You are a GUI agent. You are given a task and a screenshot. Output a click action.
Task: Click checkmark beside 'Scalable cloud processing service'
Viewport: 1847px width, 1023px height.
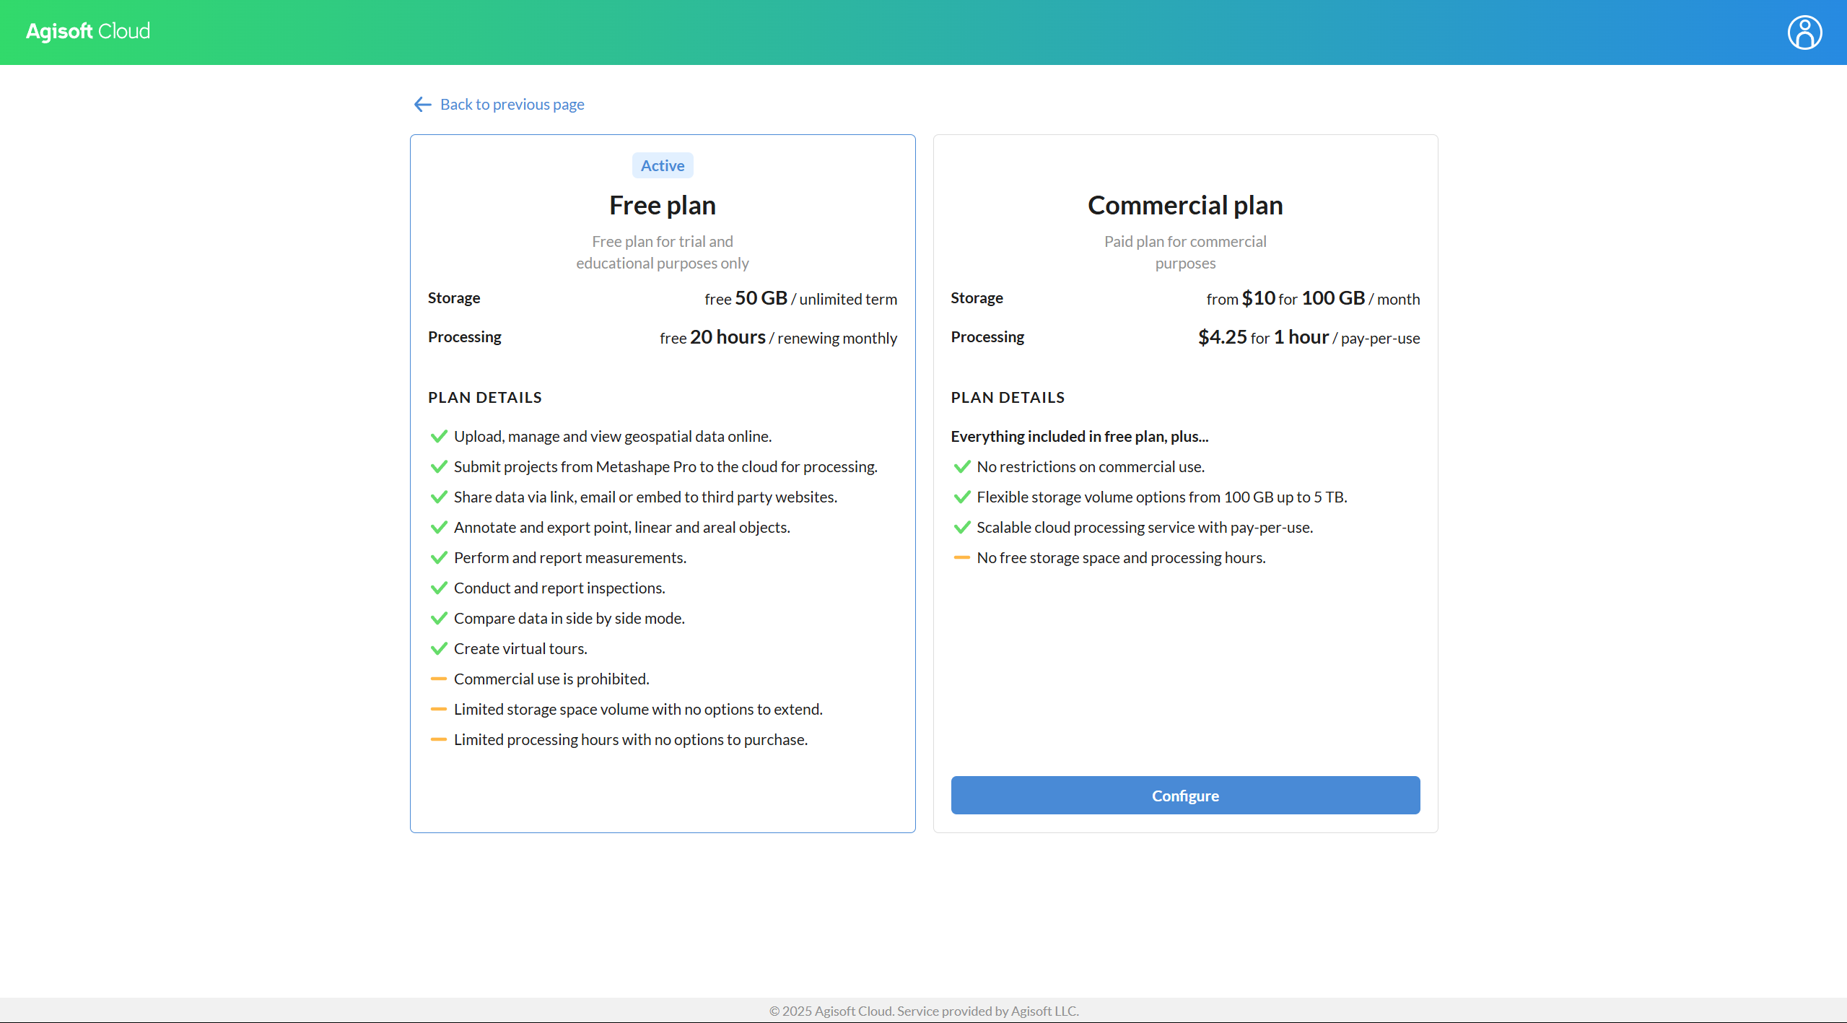tap(961, 527)
